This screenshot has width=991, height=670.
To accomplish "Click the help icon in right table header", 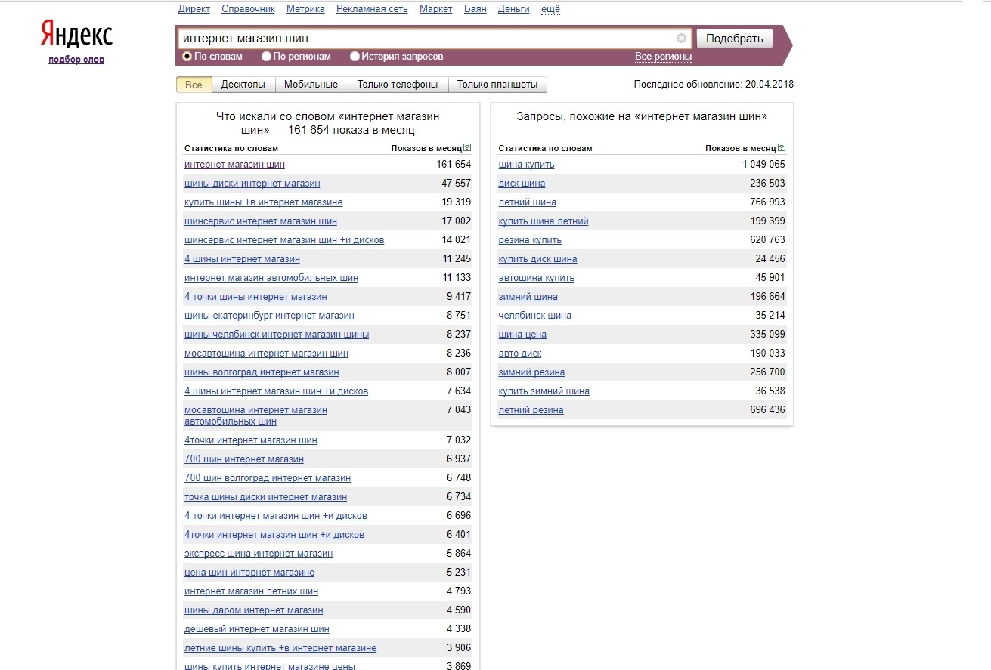I will 782,148.
